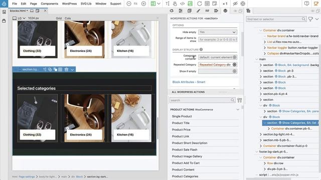Click the canvas vertical scrollbar
This screenshot has width=321, height=180.
(x=157, y=128)
